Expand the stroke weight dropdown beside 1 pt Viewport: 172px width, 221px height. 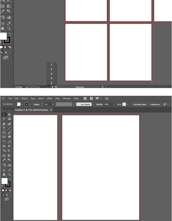pos(53,104)
